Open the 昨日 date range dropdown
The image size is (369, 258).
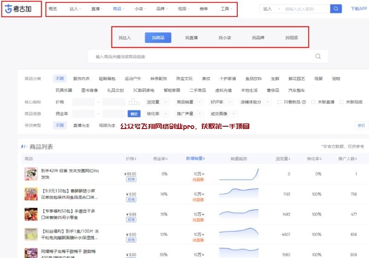(362, 125)
